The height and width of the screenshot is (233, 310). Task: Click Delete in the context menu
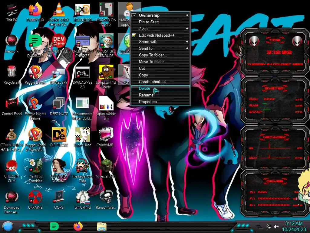(x=160, y=88)
